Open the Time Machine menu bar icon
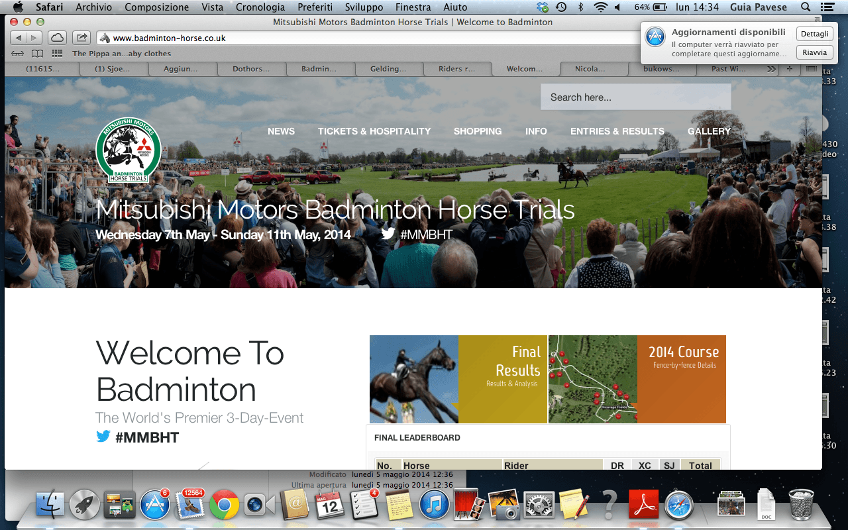Screen dimensions: 848x530 [x=562, y=7]
